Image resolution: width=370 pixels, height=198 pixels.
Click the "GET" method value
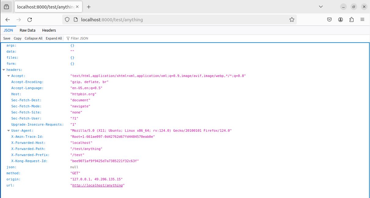[75, 173]
